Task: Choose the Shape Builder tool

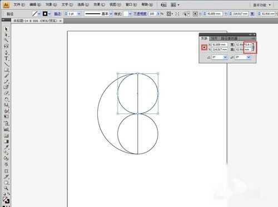Action: coord(6,124)
